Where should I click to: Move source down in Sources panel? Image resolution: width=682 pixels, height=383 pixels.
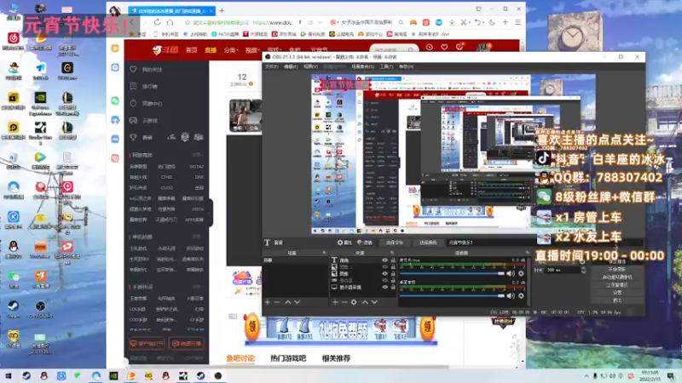coord(374,302)
